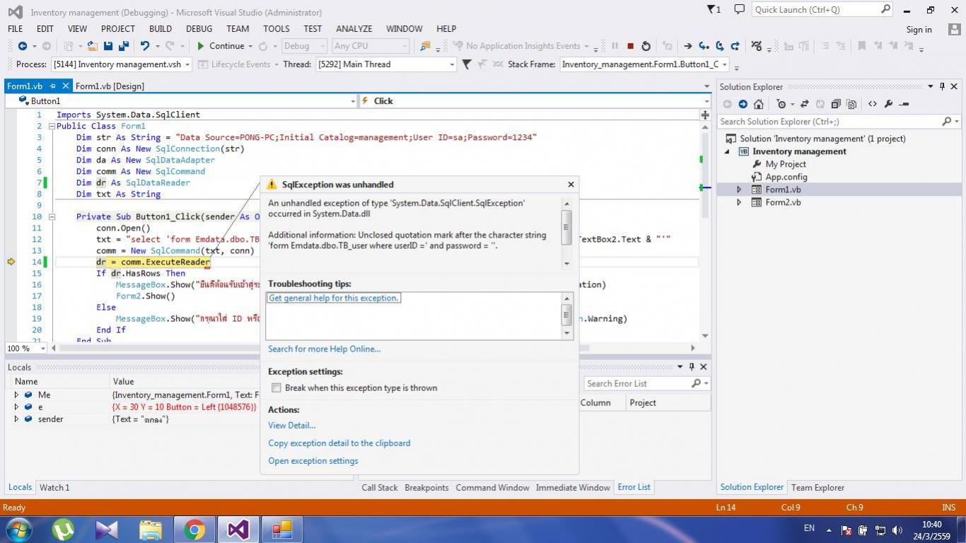966x543 pixels.
Task: Click Sync with Active Document icon
Action: [x=804, y=104]
